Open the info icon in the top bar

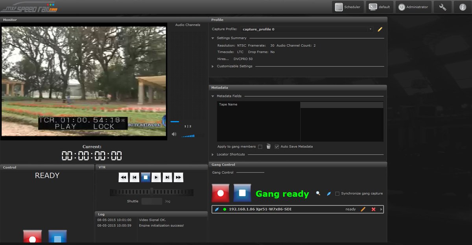[x=463, y=7]
